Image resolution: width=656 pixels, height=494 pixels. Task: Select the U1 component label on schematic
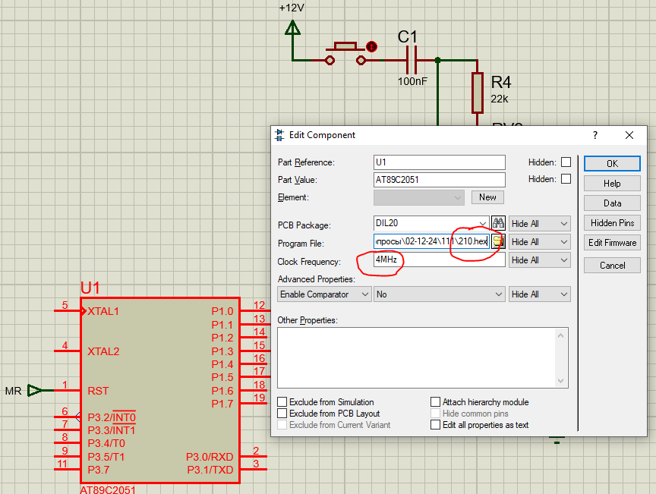pos(90,288)
